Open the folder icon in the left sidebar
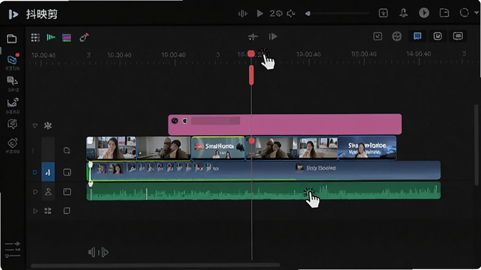This screenshot has height=270, width=481. pyautogui.click(x=11, y=39)
